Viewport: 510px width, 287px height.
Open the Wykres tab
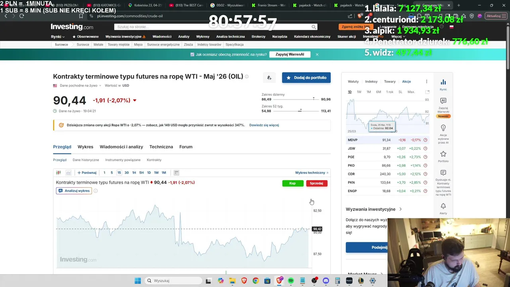coord(85,147)
